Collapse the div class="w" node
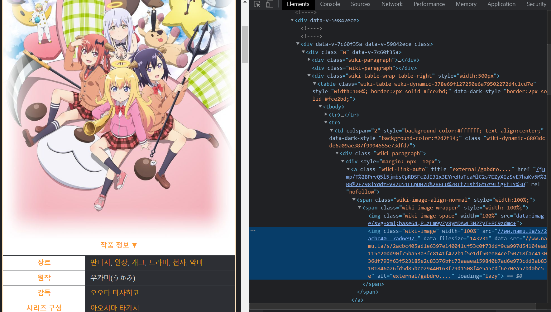 (304, 52)
